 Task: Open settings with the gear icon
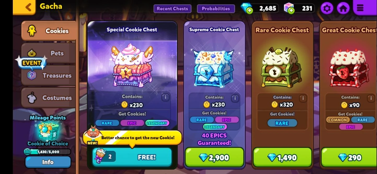(x=327, y=8)
